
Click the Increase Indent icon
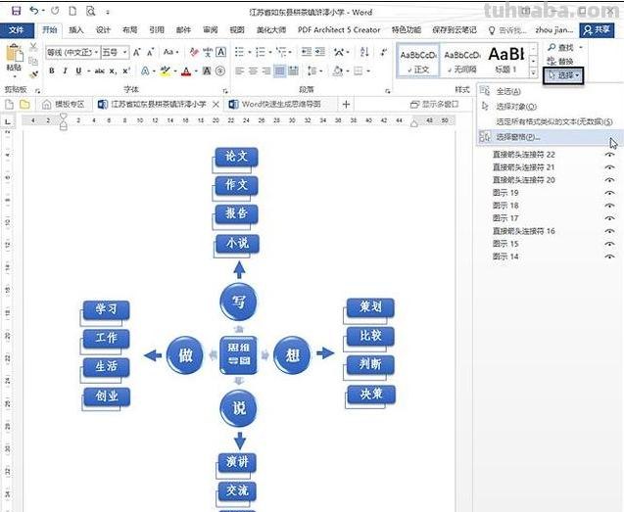(320, 52)
